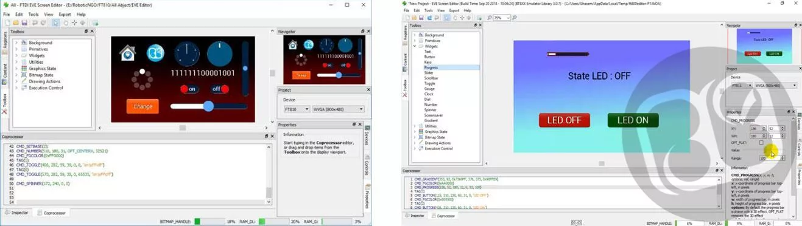Viewport: 802px width, 226px height.
Task: Open 75% zoom dropdown in right toolbar
Action: point(501,18)
